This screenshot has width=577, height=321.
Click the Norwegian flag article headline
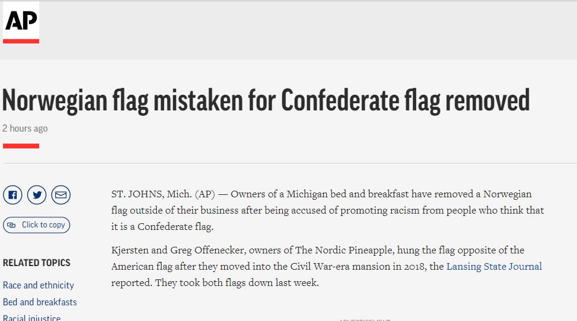[266, 100]
